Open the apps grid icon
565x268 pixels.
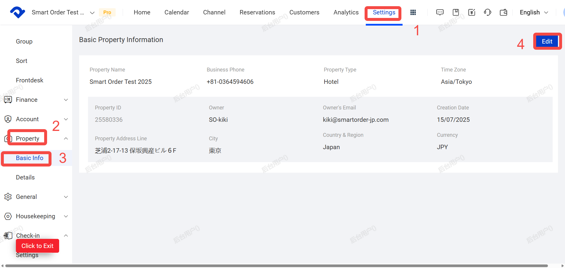point(413,12)
